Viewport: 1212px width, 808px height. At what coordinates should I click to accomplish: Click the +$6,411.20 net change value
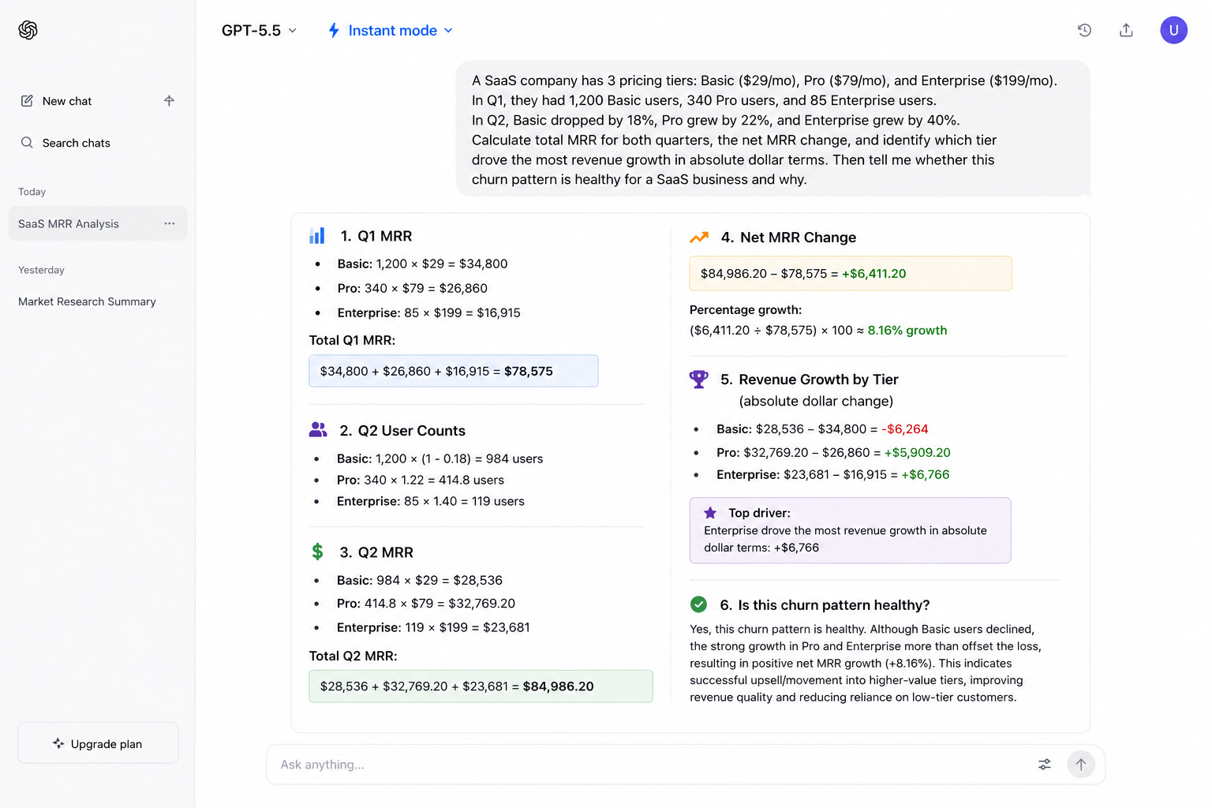click(874, 274)
